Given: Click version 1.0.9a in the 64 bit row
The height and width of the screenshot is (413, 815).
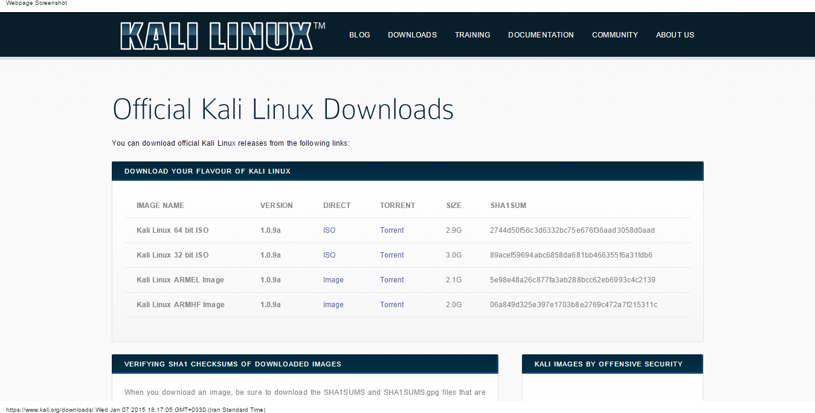Looking at the screenshot, I should click(271, 230).
